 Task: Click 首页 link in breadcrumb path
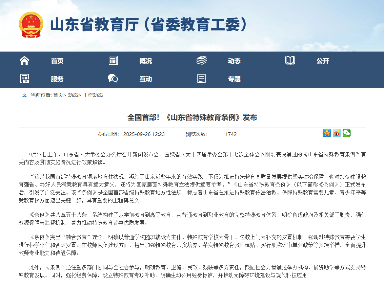click(x=58, y=95)
